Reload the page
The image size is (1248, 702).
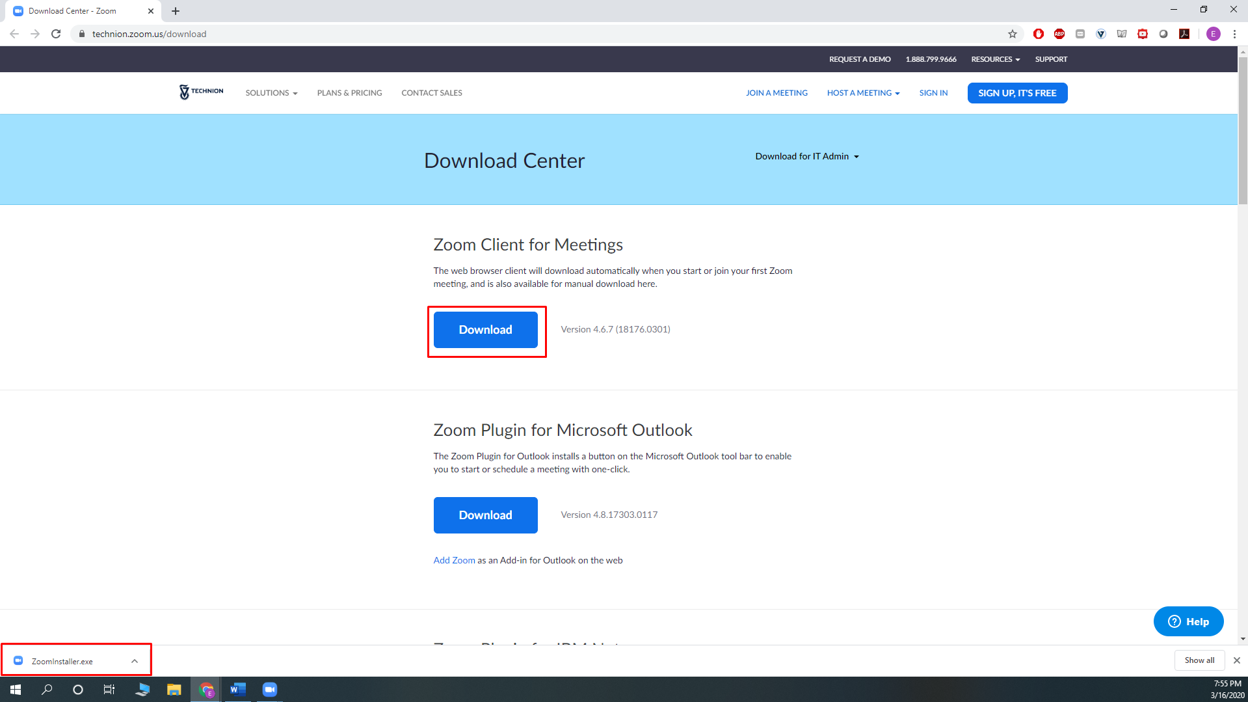tap(56, 34)
